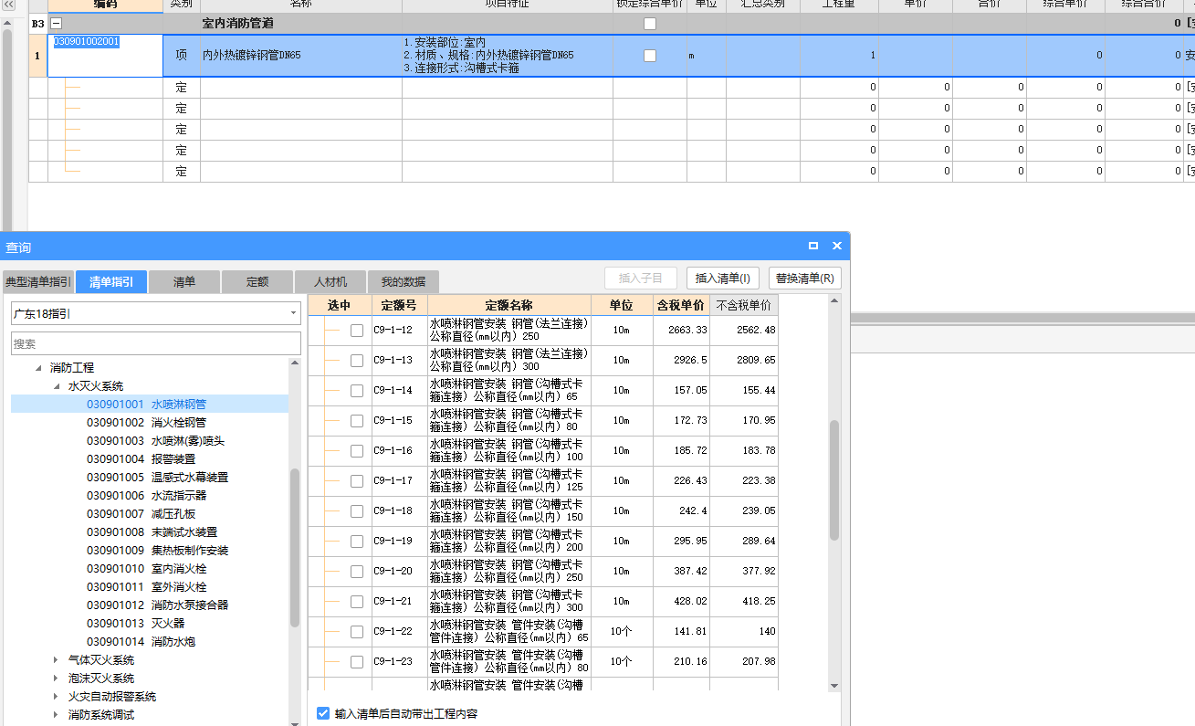Select 030901014 消防水炮 item

pyautogui.click(x=141, y=642)
